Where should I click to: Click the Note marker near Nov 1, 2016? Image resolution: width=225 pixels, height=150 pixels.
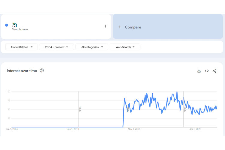127,109
